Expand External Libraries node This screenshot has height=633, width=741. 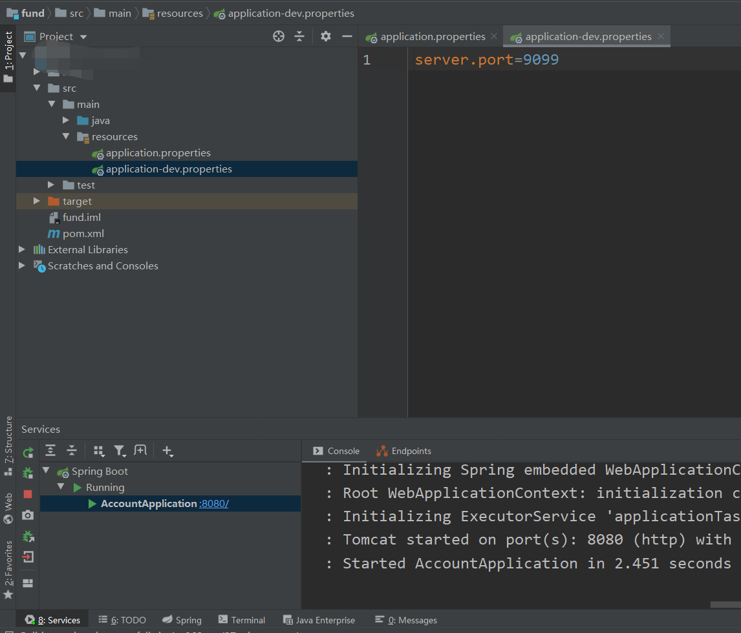[22, 249]
